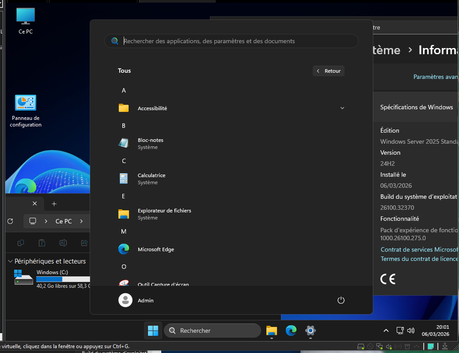Screen dimensions: 459x353
Task: Launch Calculatrice from the Start menu
Action: pyautogui.click(x=151, y=178)
